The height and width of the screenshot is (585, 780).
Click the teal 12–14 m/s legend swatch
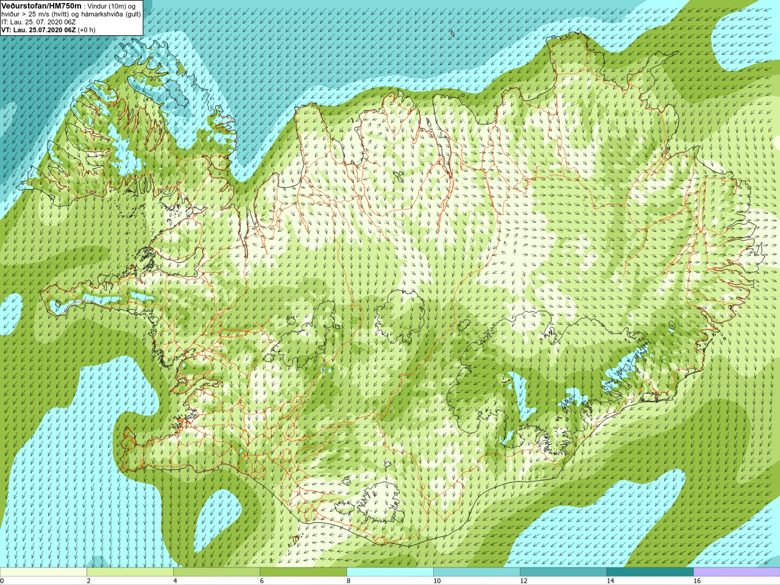pyautogui.click(x=563, y=572)
